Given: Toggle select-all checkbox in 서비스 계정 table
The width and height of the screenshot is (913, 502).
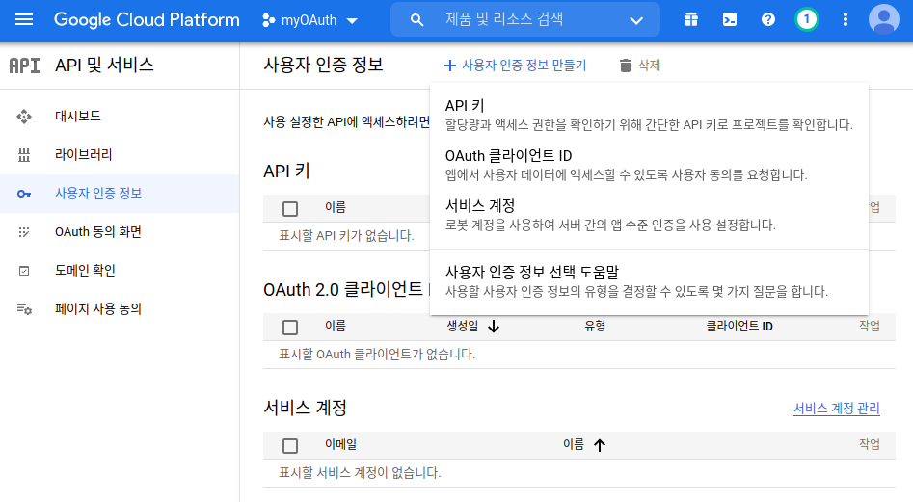Looking at the screenshot, I should [x=290, y=445].
